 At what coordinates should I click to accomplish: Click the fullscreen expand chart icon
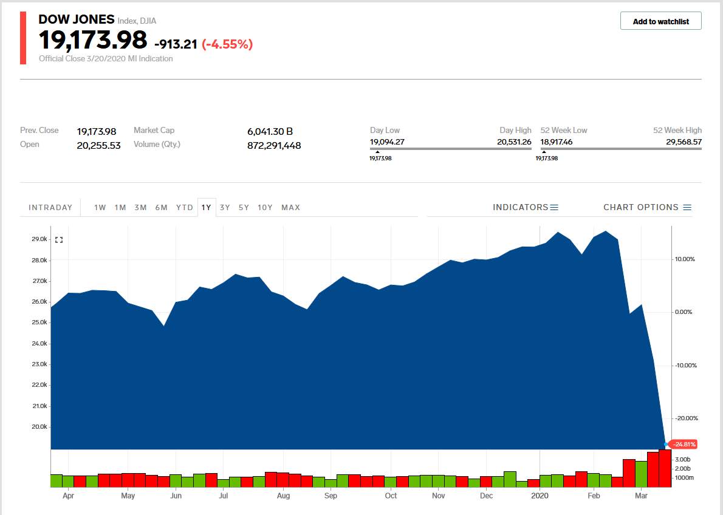click(59, 240)
